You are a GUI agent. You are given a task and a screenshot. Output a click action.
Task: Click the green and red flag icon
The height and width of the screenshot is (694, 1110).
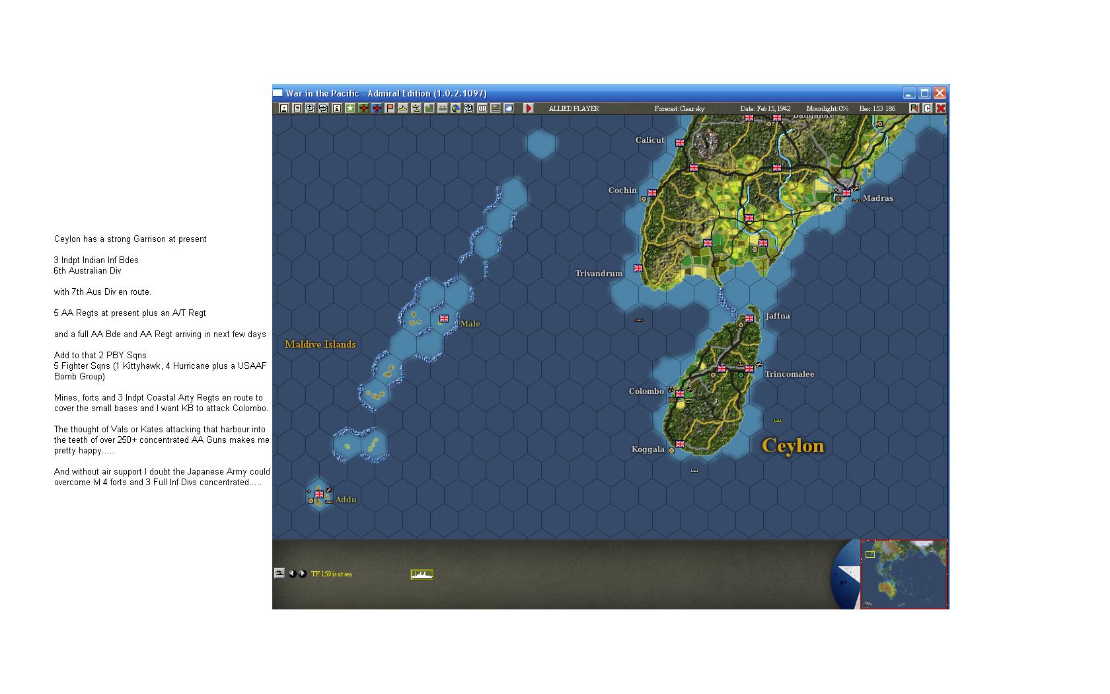914,108
